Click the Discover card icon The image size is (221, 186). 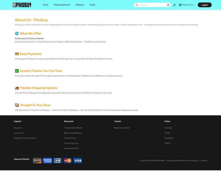point(37,160)
